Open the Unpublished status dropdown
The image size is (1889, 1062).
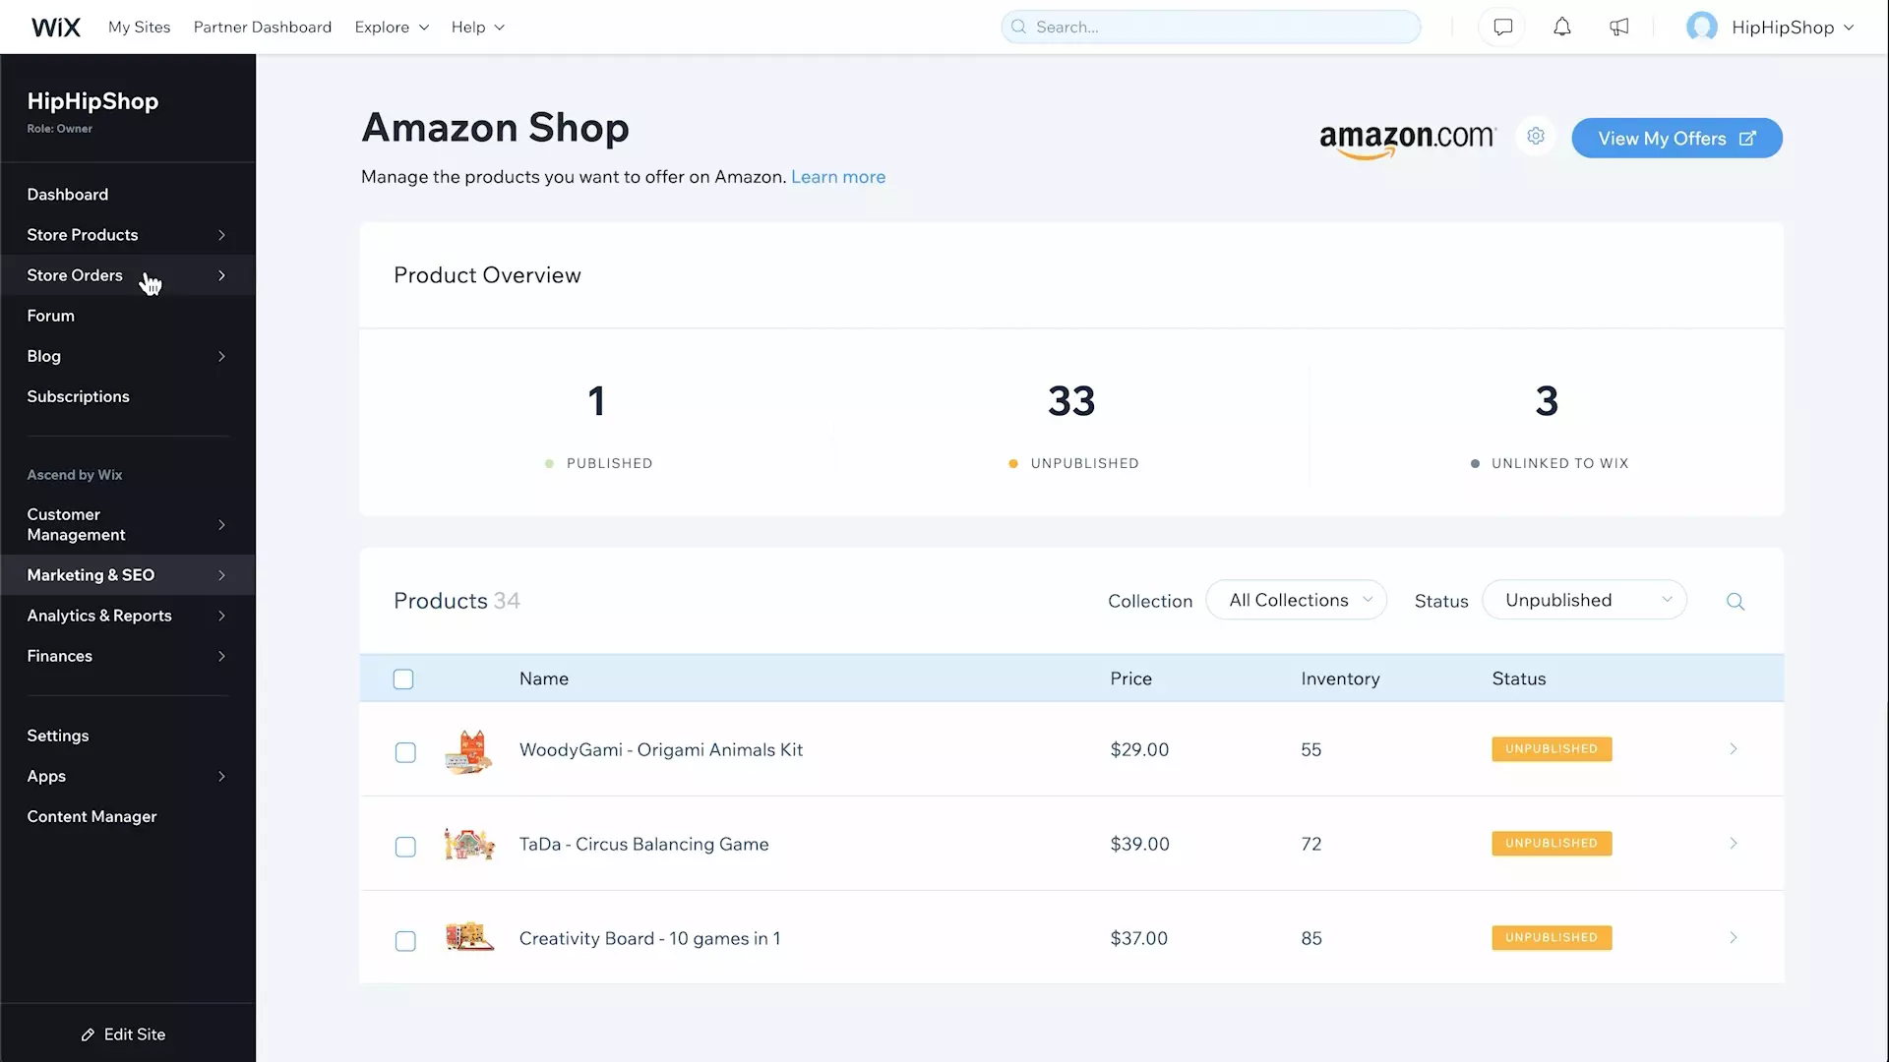[1584, 600]
